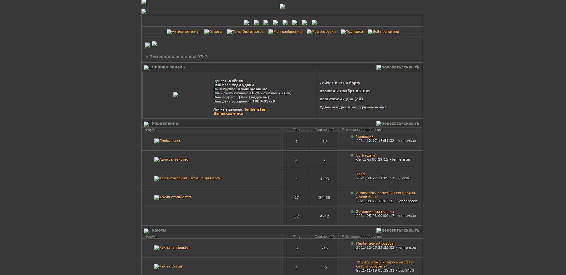Screen dimensions: 566x275
Task: Click the forum icon beside Проба пера
Action: 156,141
